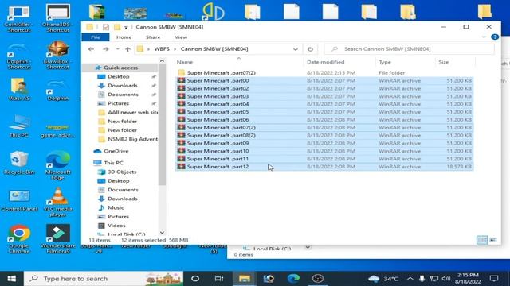Click navigation pane scroll down arrow
The height and width of the screenshot is (286, 510).
[162, 233]
